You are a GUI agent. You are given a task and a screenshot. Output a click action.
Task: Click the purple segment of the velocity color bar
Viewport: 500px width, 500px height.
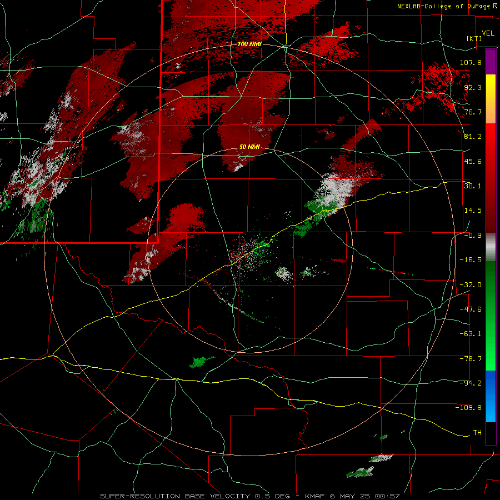coord(491,62)
